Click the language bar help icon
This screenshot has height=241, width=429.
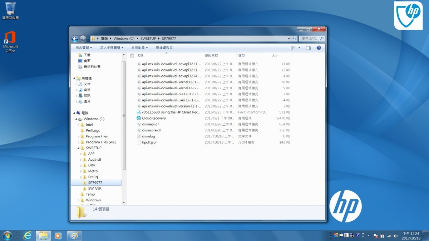click(357, 235)
